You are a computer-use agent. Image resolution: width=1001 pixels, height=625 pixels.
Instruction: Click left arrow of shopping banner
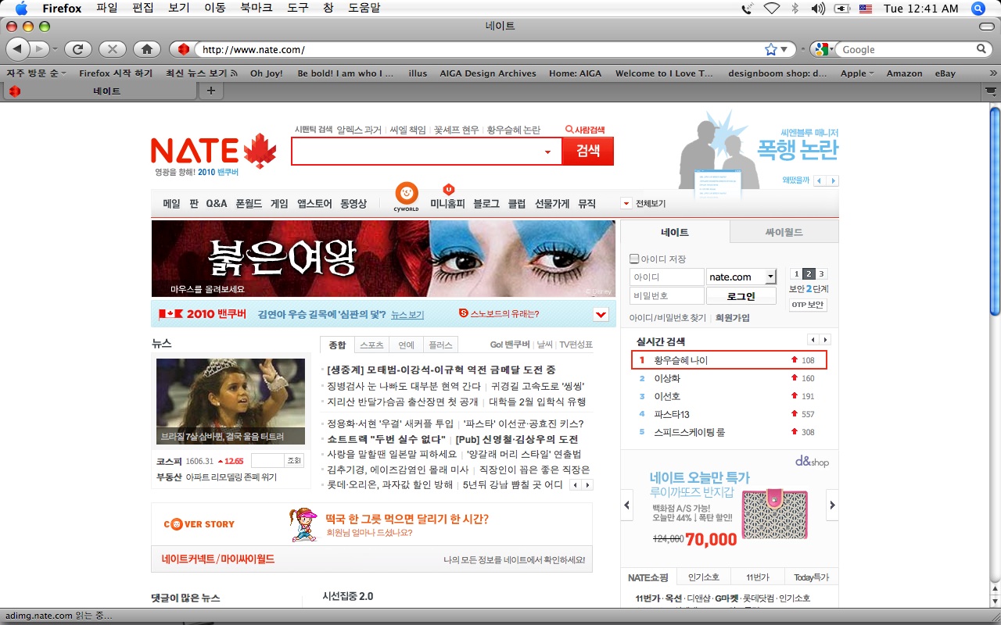(x=627, y=505)
